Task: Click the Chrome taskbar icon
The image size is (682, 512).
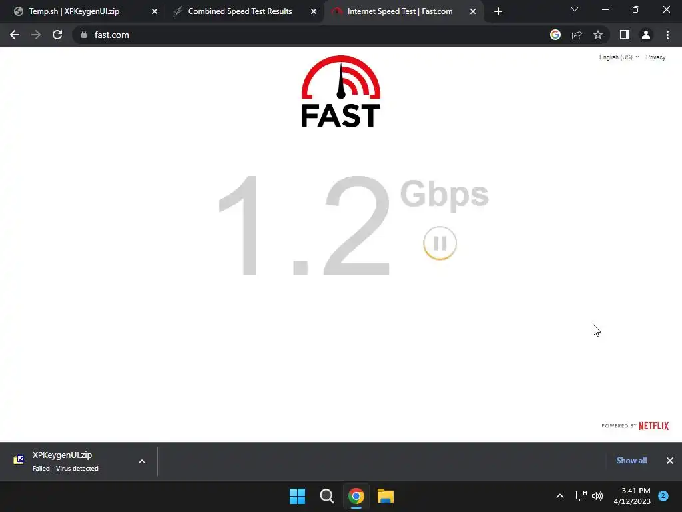Action: coord(356,496)
